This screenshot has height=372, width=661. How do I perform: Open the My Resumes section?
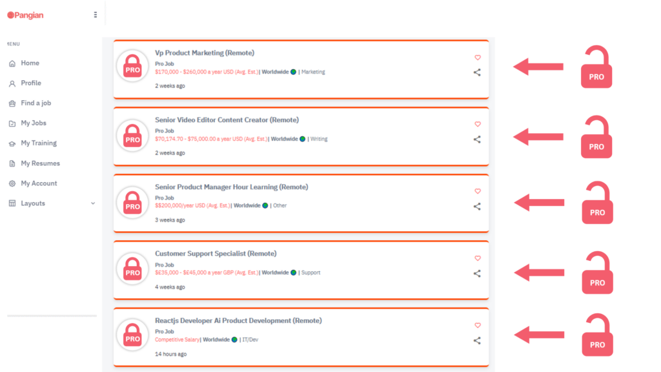click(x=40, y=163)
